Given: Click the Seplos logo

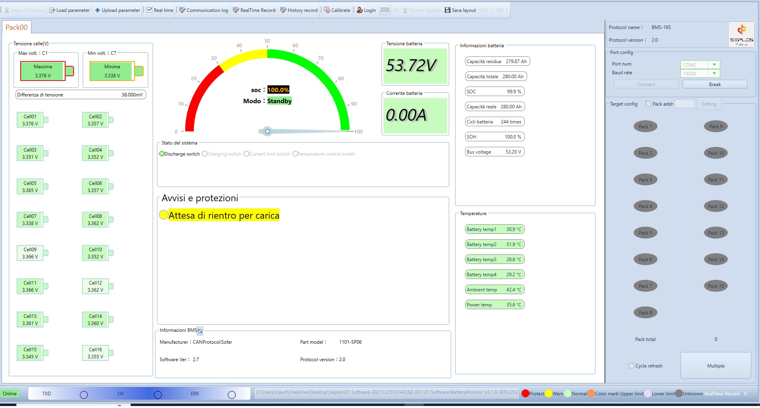Looking at the screenshot, I should point(741,34).
